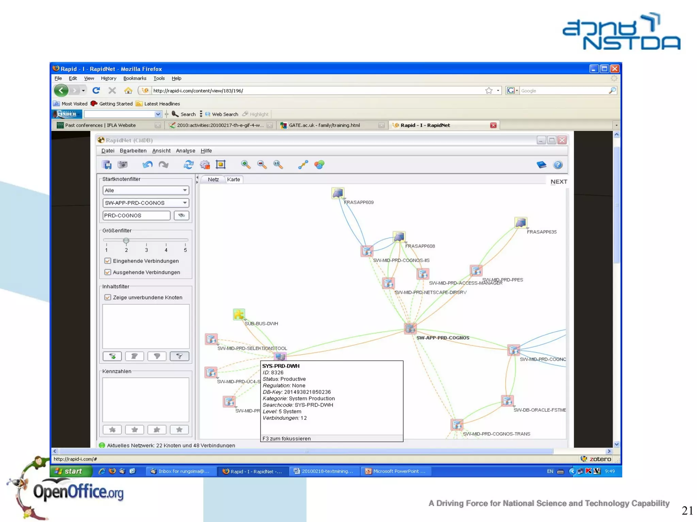
Task: Click the zoom in magnifier icon
Action: click(x=245, y=165)
